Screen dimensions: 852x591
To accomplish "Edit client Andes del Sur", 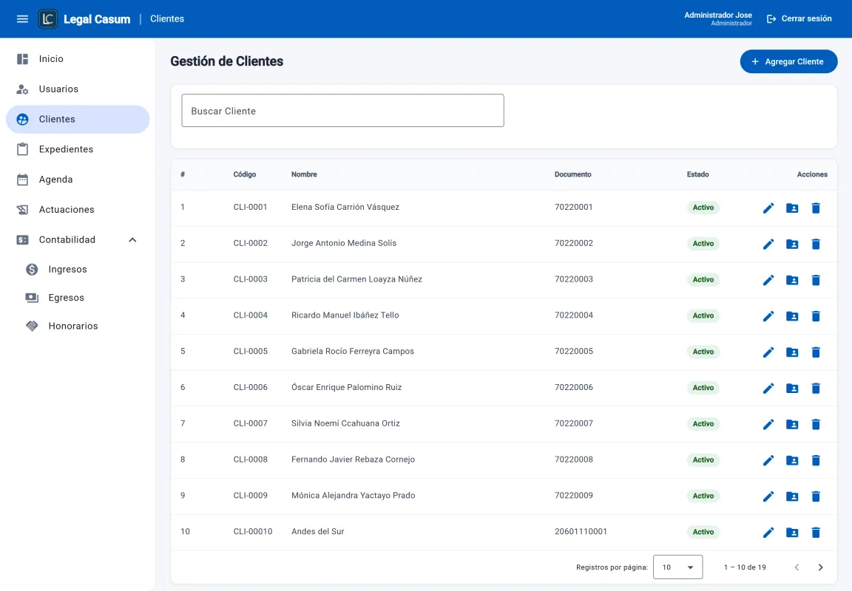I will (768, 533).
